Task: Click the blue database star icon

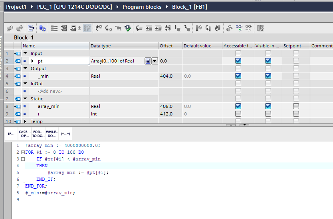Action: pos(42,28)
